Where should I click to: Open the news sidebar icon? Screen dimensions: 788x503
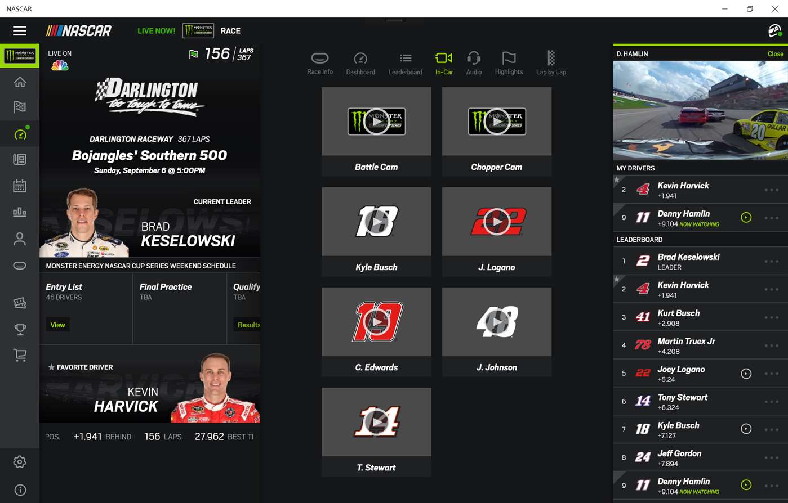tap(20, 160)
